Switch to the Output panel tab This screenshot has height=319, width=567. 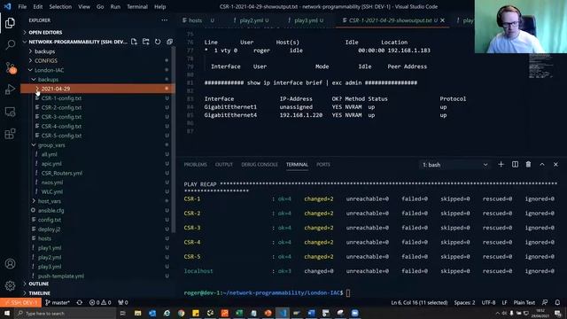pyautogui.click(x=224, y=165)
